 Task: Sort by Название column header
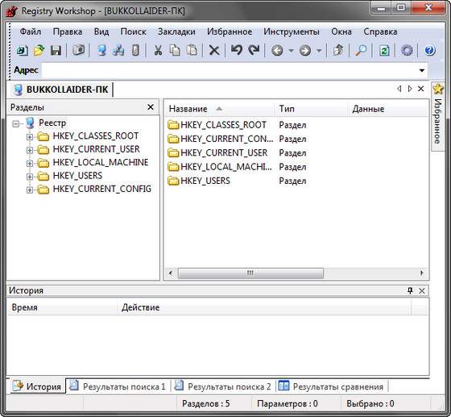coord(219,109)
